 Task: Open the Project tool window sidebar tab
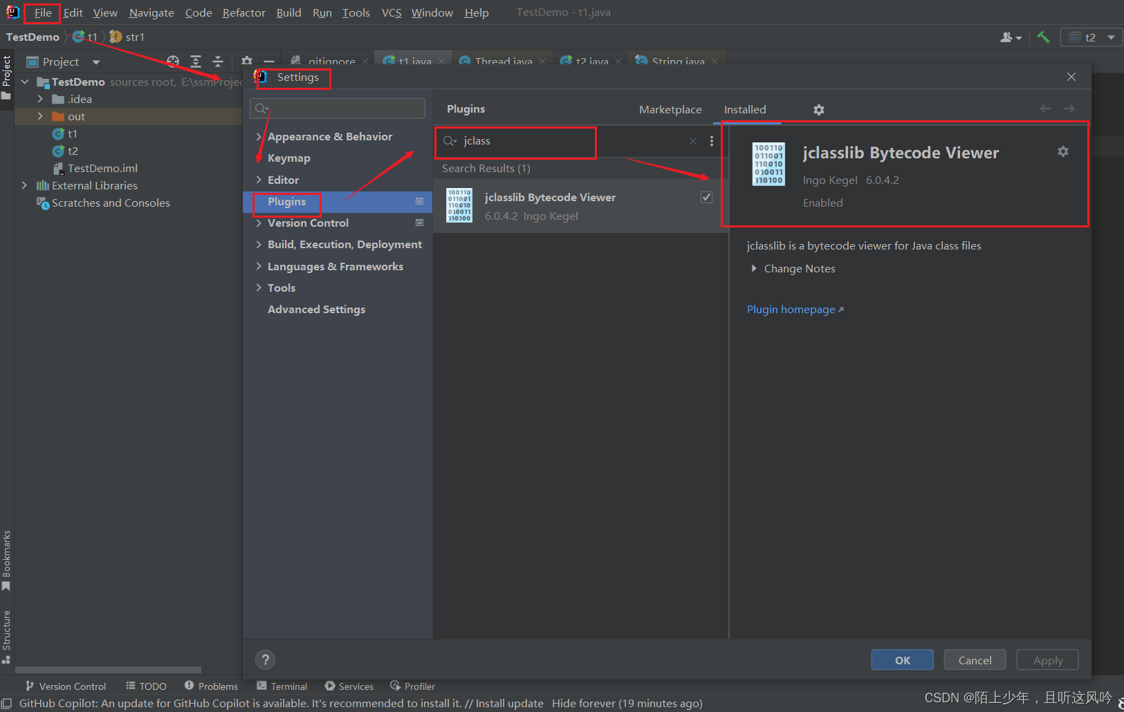(6, 77)
